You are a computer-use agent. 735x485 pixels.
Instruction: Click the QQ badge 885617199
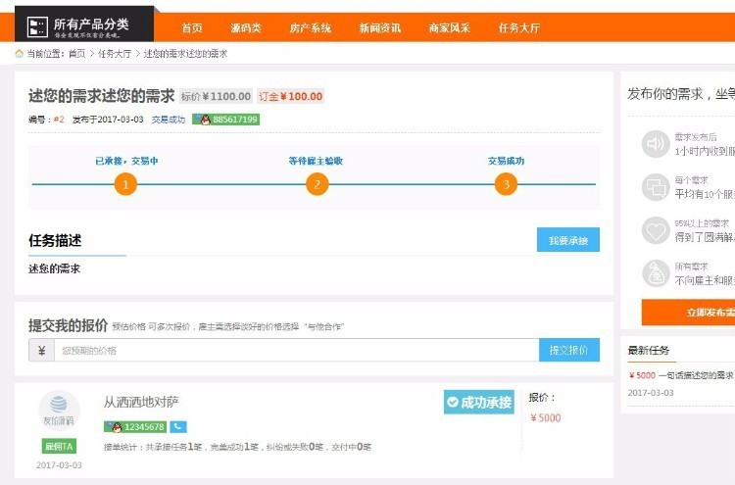pyautogui.click(x=226, y=120)
